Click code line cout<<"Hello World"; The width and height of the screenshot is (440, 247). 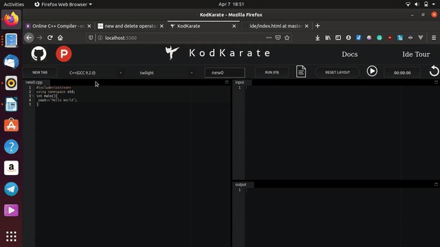57,100
